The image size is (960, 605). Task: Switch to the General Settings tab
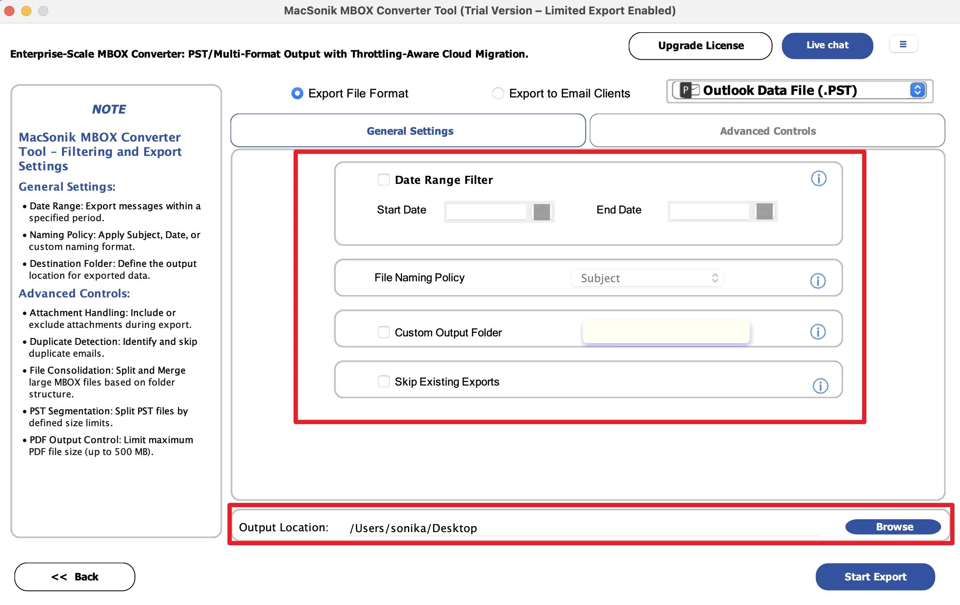click(x=408, y=130)
